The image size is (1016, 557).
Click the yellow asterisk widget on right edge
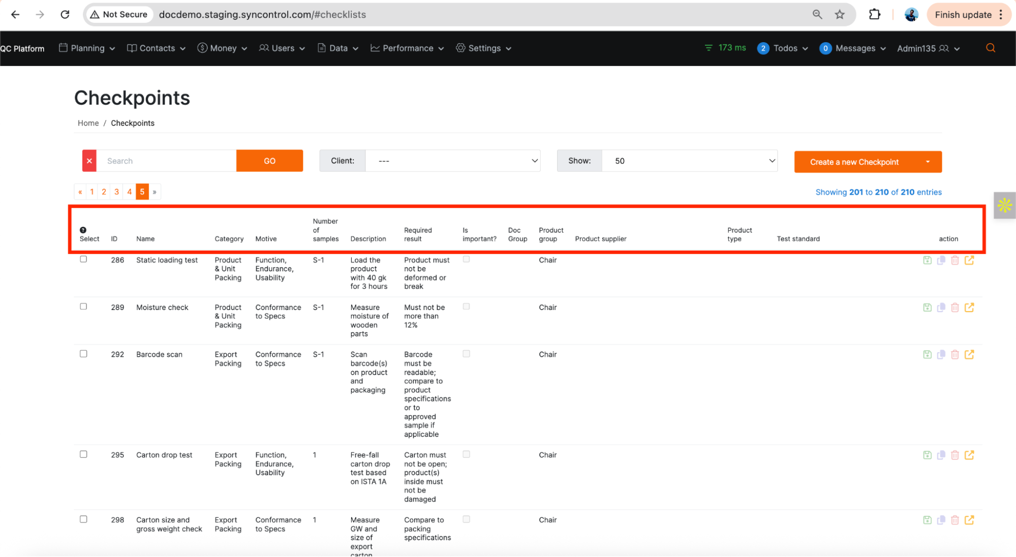pyautogui.click(x=1004, y=205)
